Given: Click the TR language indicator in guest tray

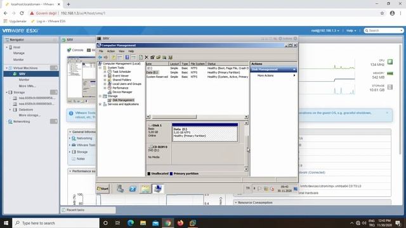Looking at the screenshot, I should [247, 189].
